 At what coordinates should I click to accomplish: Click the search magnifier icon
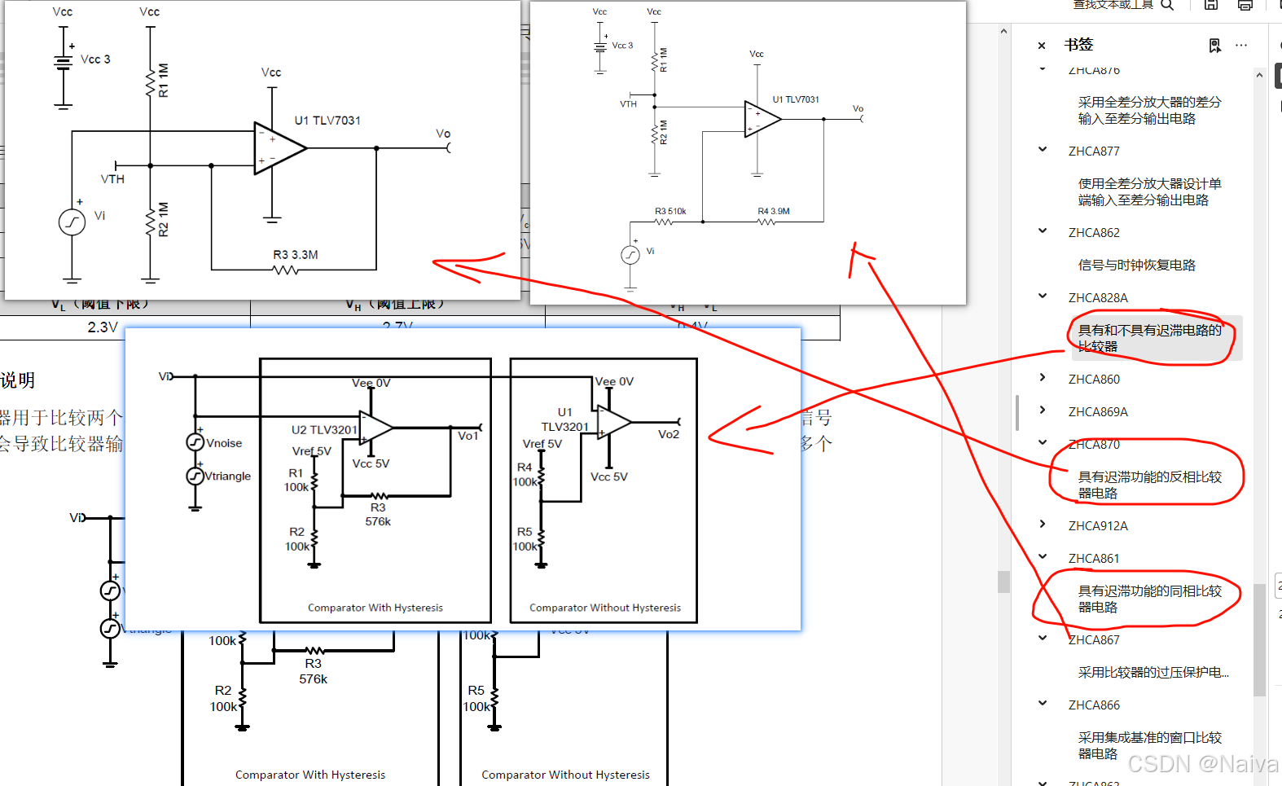click(x=1167, y=5)
